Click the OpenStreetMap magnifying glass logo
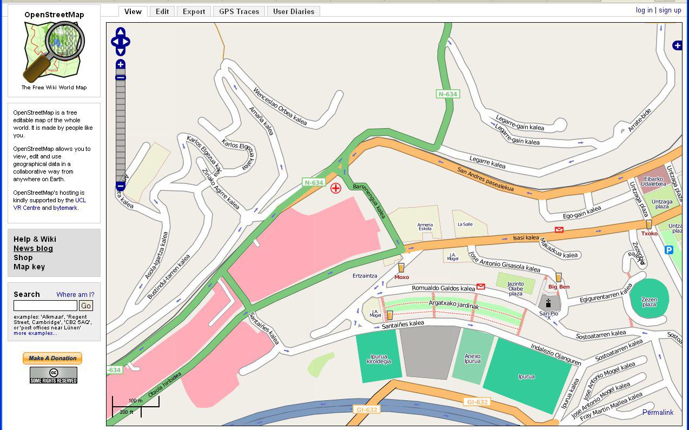Image resolution: width=689 pixels, height=430 pixels. point(54,52)
